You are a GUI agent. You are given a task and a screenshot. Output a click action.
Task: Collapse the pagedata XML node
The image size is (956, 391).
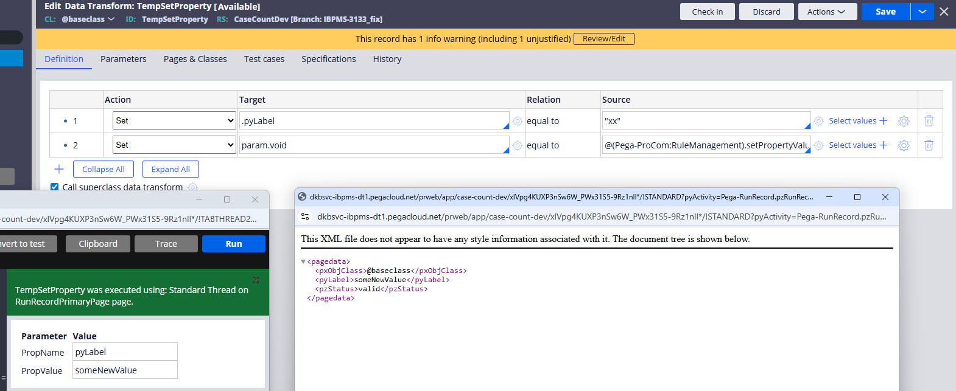303,261
